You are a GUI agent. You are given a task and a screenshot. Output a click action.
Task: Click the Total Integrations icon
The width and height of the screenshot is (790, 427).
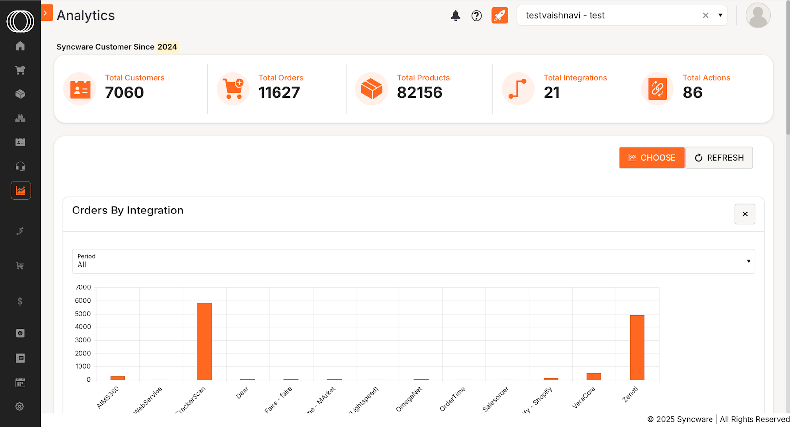(x=518, y=89)
